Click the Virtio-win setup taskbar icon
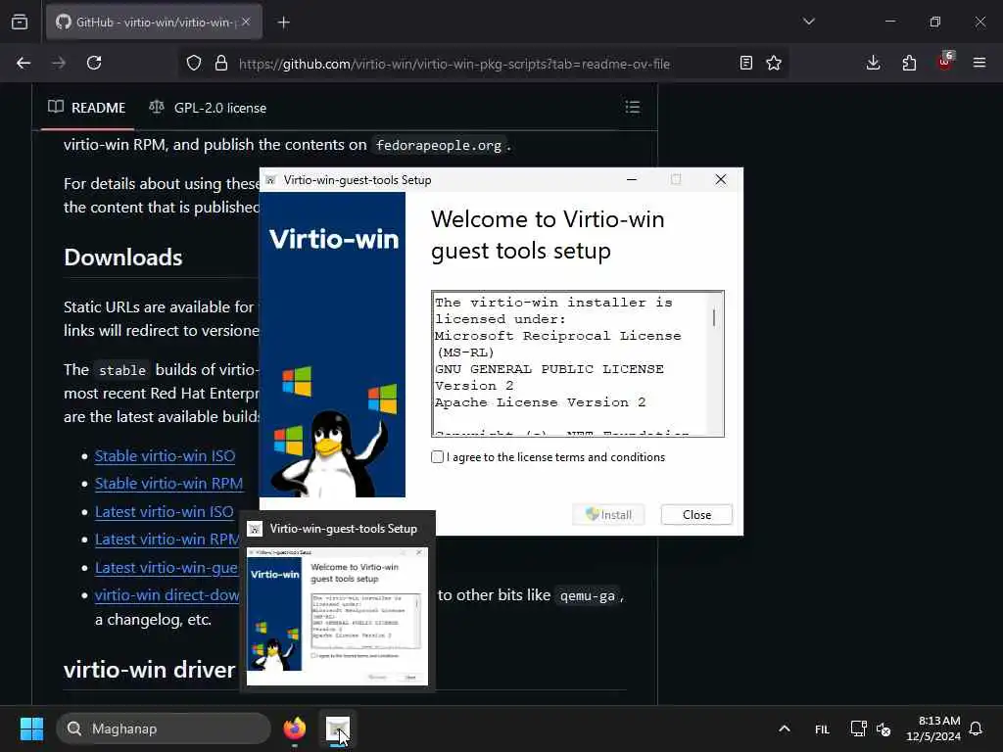 (x=338, y=728)
